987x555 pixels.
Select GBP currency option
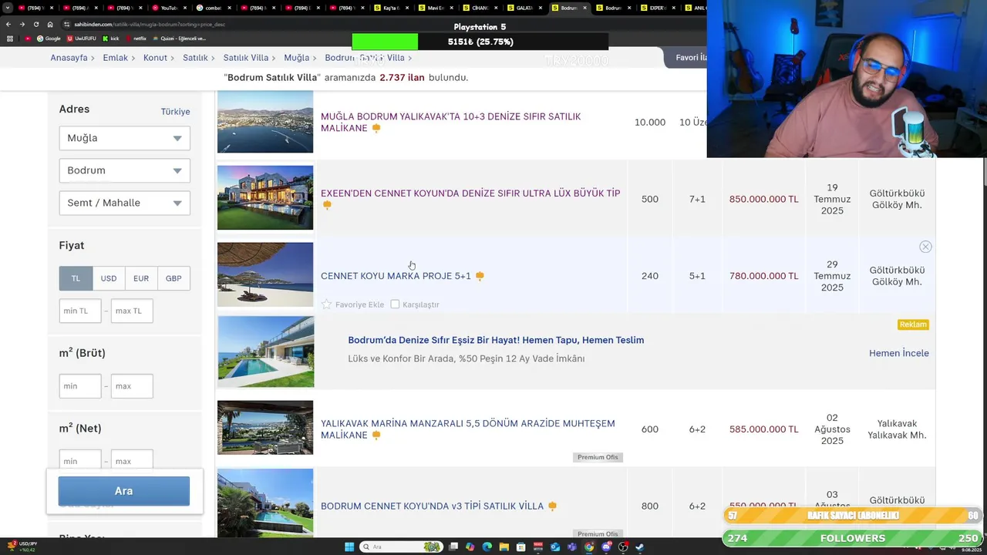coord(173,278)
